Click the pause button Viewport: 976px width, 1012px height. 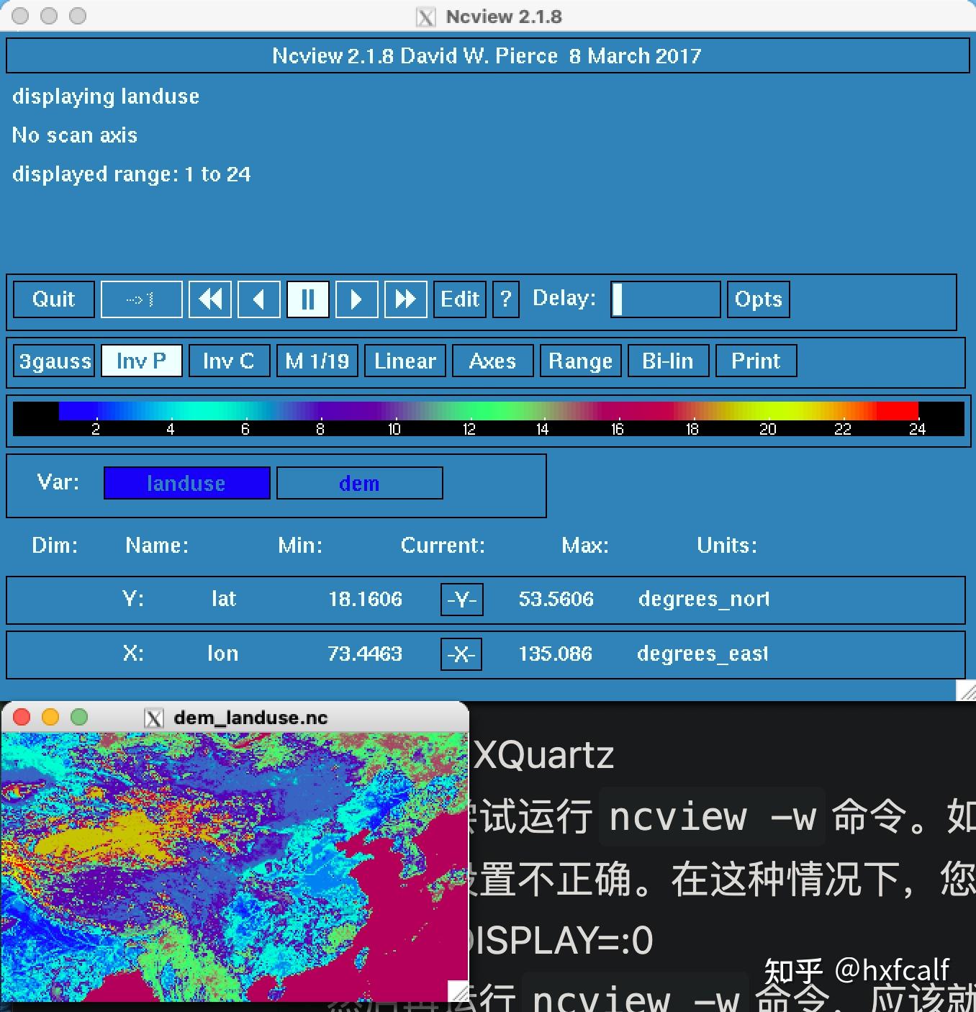308,299
